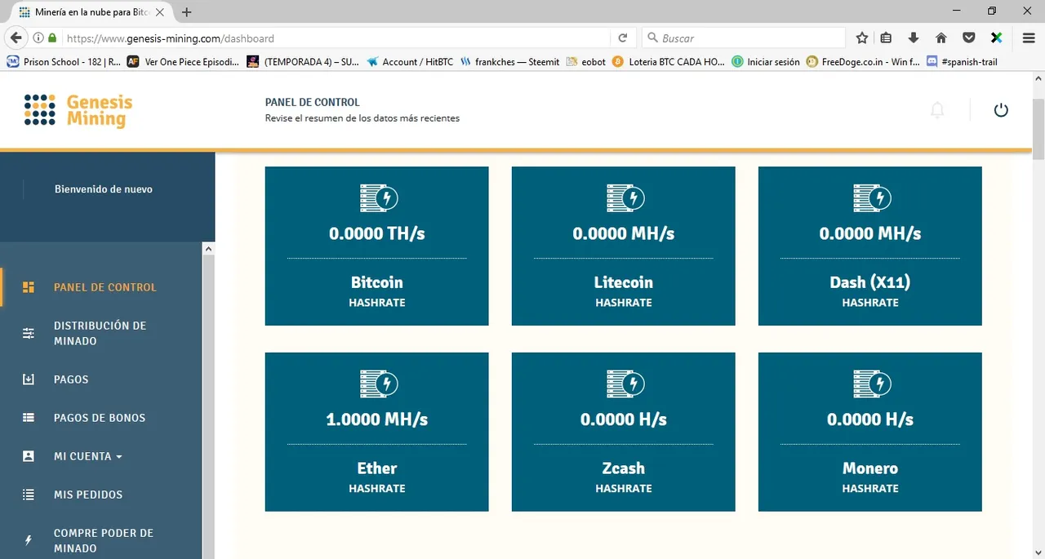This screenshot has height=559, width=1045.
Task: Click the site info circle icon
Action: pos(38,38)
